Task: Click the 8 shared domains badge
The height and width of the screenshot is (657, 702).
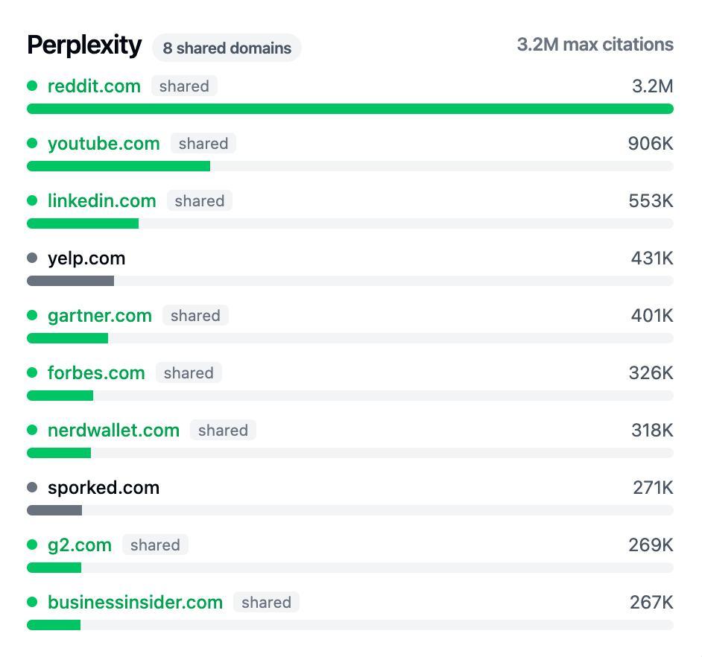Action: tap(227, 48)
